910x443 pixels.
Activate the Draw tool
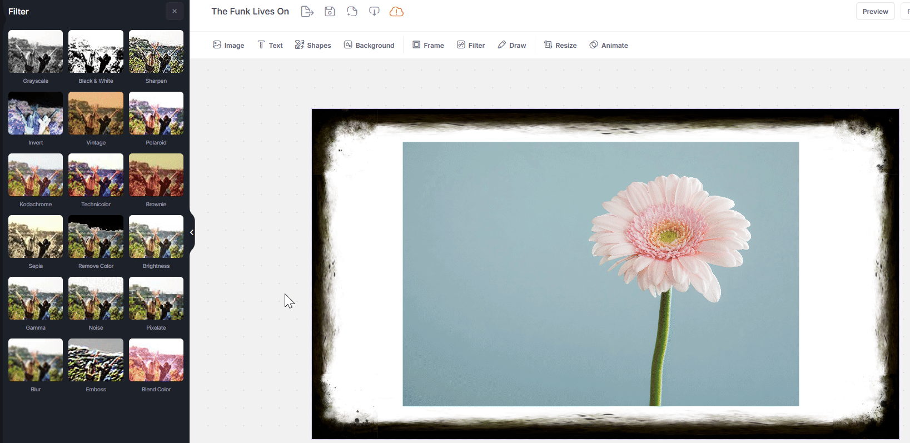pos(512,45)
